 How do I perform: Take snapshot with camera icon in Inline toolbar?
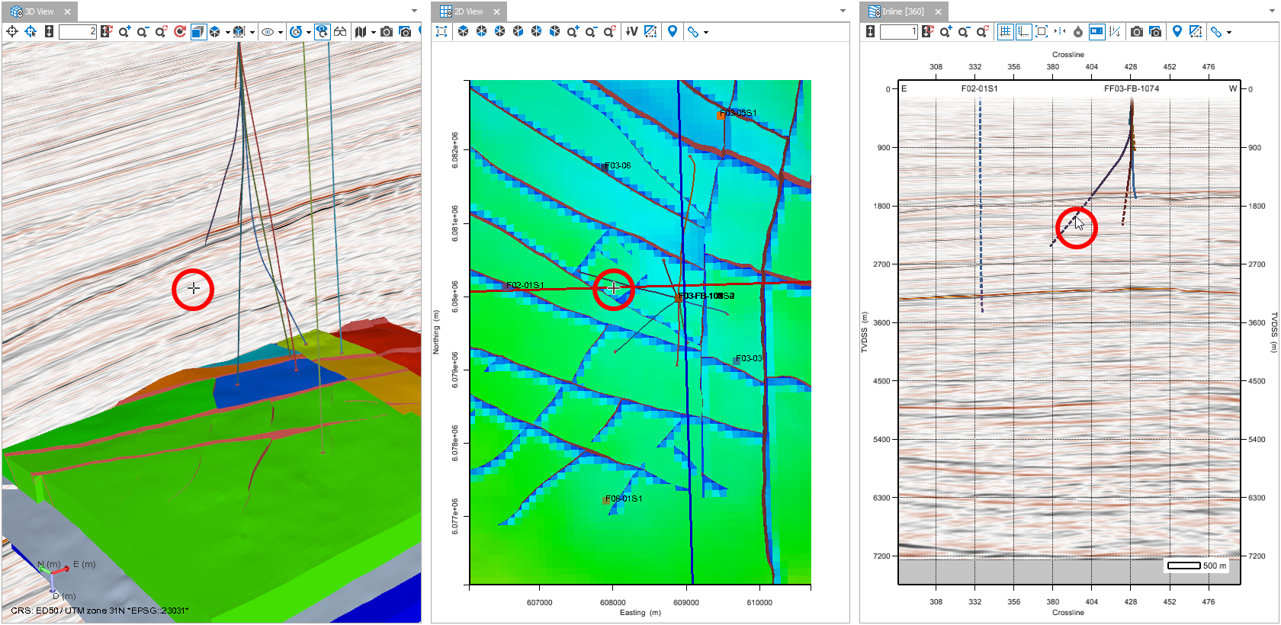1137,32
